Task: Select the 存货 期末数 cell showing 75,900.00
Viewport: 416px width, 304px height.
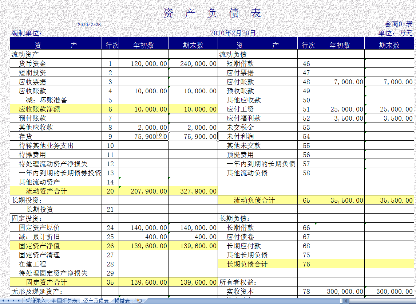Action: tap(193, 136)
